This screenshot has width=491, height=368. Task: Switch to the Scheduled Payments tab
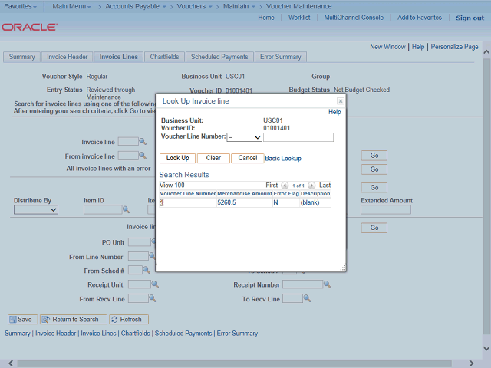tap(219, 57)
